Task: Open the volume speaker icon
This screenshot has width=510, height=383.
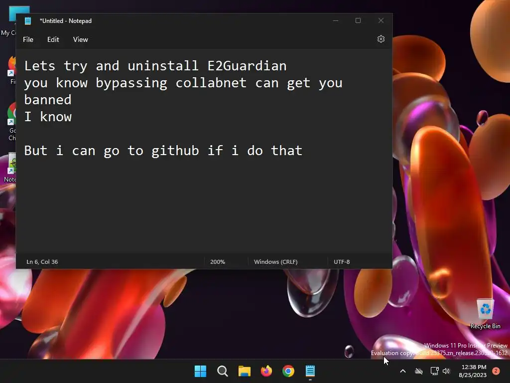Action: 446,371
